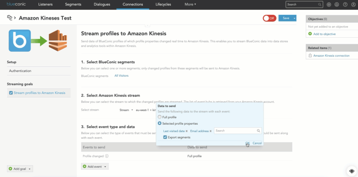
Task: Open the Amazon Kinesis connection related item
Action: pos(331,56)
